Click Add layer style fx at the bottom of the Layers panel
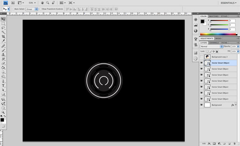240x146 pixels. pyautogui.click(x=209, y=144)
